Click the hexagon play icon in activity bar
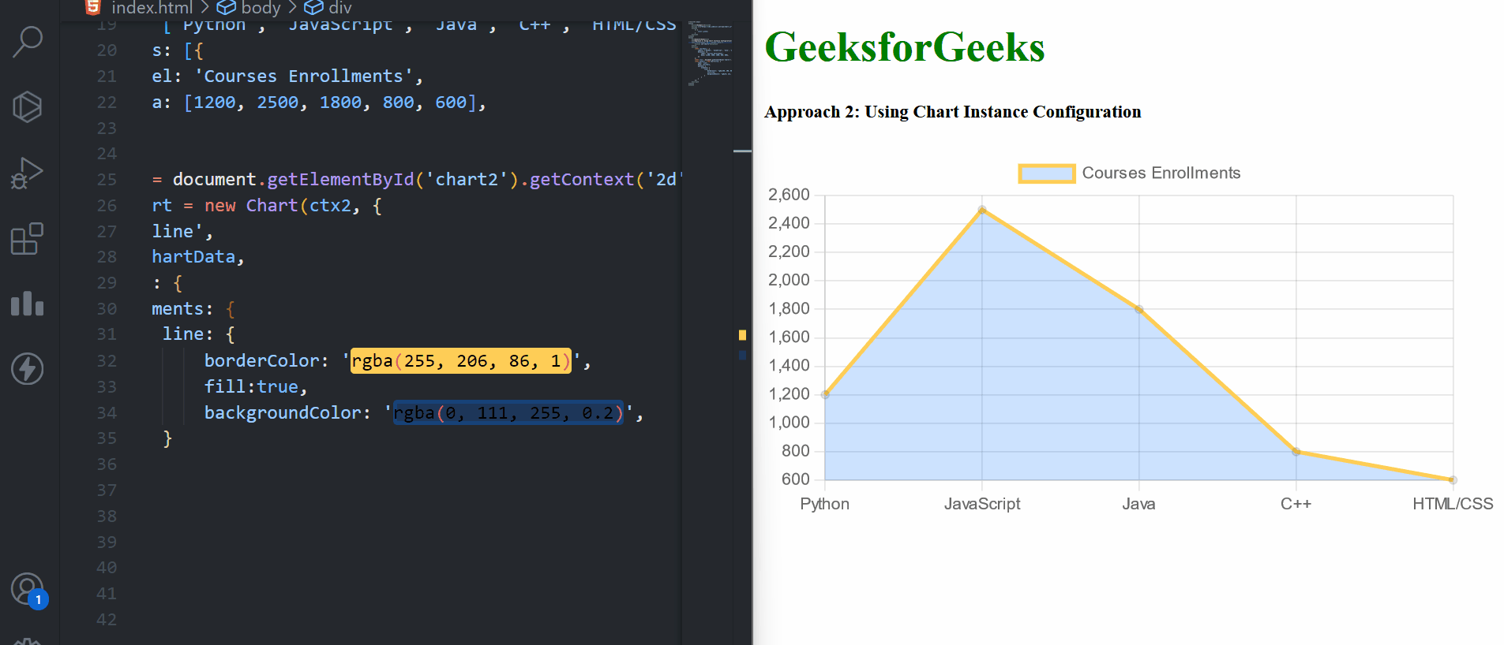This screenshot has width=1504, height=645. [28, 107]
